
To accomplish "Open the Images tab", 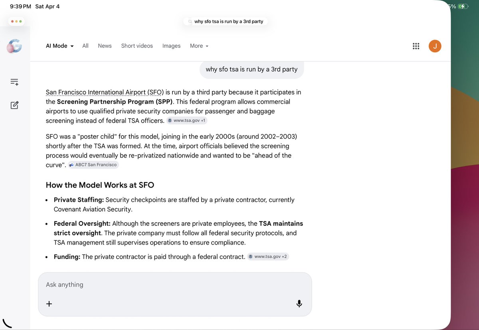I will [x=171, y=46].
